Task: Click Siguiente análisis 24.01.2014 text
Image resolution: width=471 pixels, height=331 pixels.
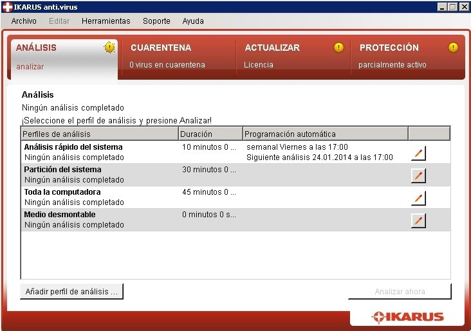Action: (320, 157)
